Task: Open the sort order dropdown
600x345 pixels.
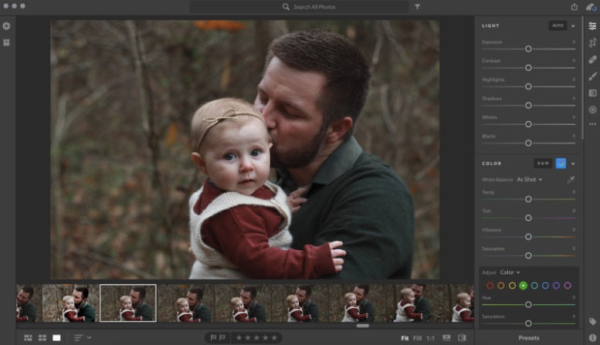Action: click(x=83, y=338)
